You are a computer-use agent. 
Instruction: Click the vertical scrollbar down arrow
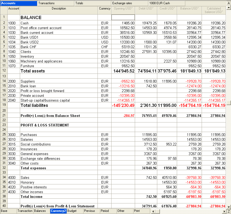pyautogui.click(x=229, y=207)
